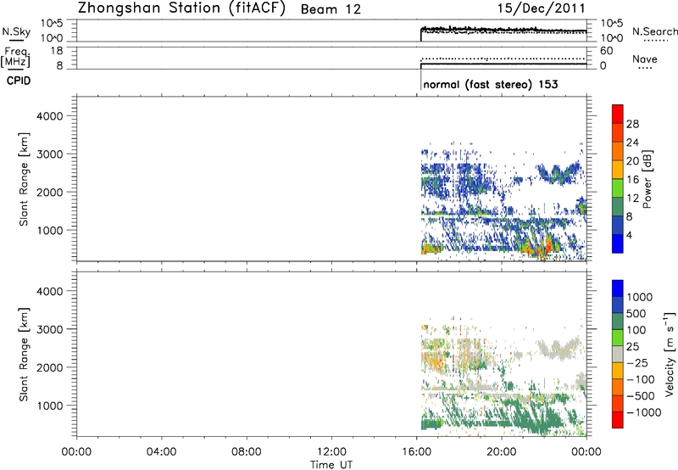Click the 'N.Sky' legend label
Screen dimensions: 678x470
click(x=16, y=31)
